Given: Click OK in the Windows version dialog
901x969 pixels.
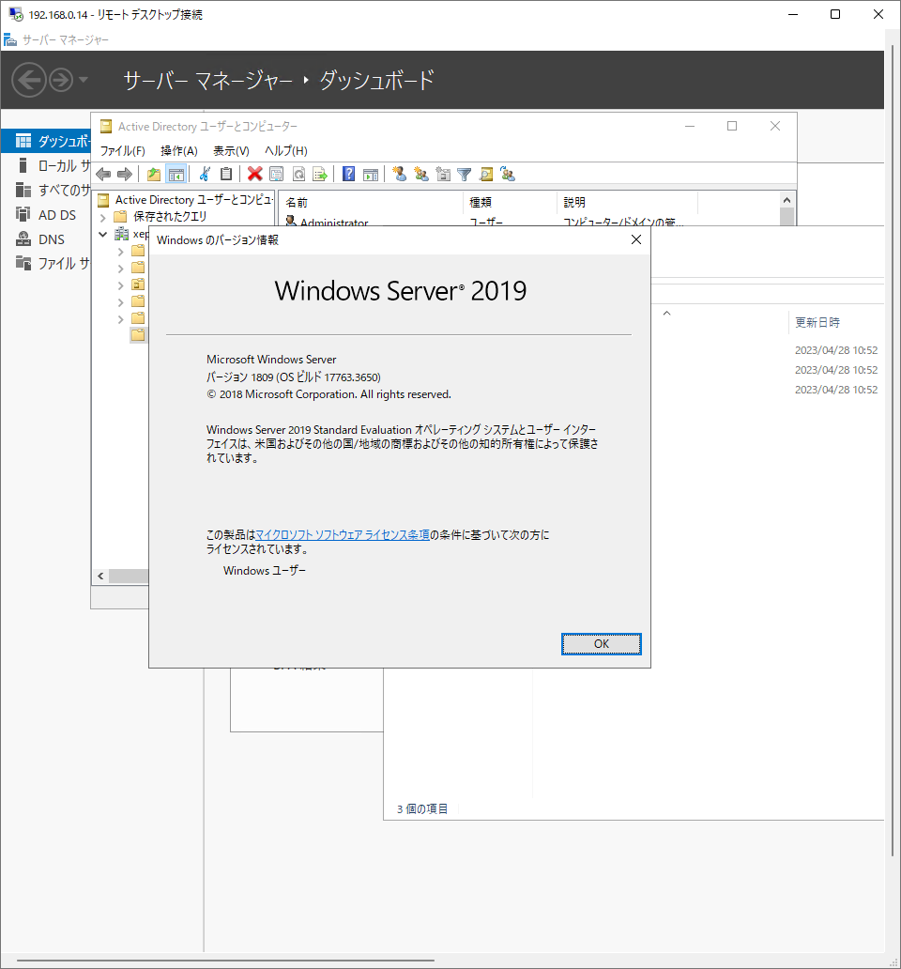Looking at the screenshot, I should [x=601, y=644].
